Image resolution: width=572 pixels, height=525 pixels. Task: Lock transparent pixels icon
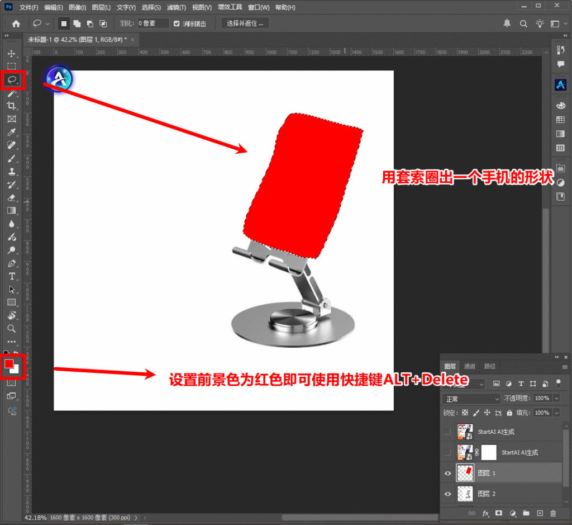(x=465, y=413)
